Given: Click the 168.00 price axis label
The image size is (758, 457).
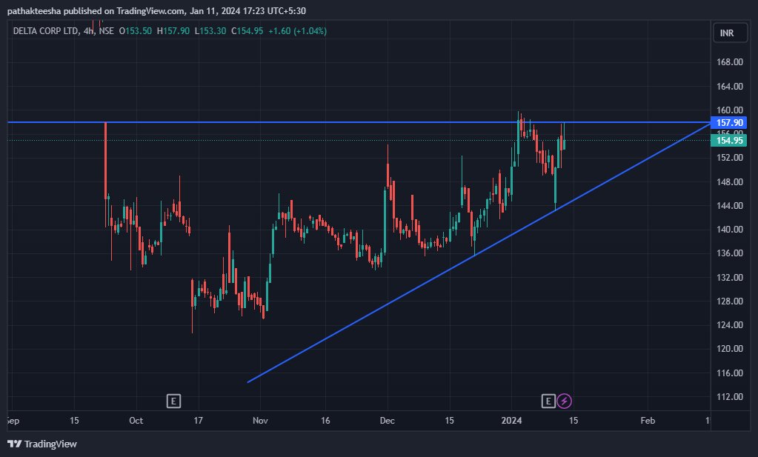Looking at the screenshot, I should tap(730, 61).
